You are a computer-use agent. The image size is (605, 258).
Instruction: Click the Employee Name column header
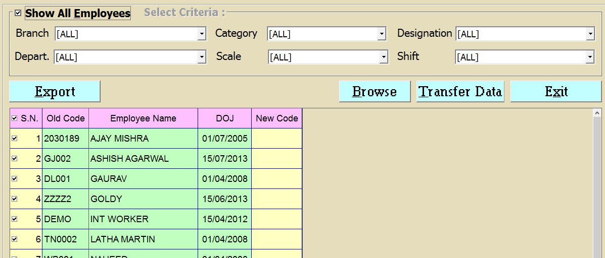[x=143, y=118]
